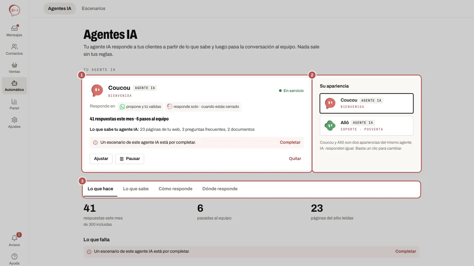Click the 'Lo que falta' heading
Screen dimensions: 474x266
click(97, 240)
